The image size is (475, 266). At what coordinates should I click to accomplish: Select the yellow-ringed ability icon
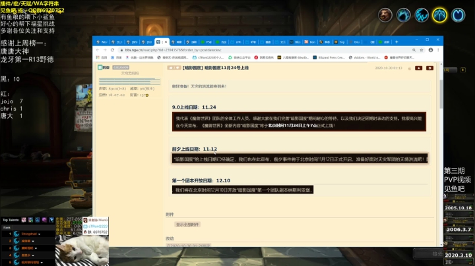(439, 14)
